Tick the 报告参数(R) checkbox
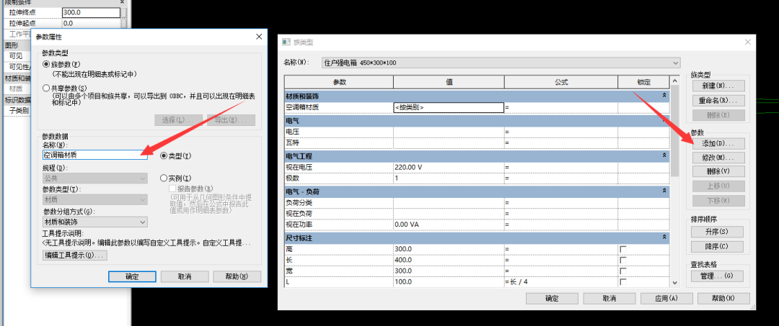 pyautogui.click(x=172, y=189)
